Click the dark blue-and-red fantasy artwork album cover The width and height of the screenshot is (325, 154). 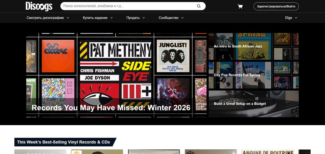(x=173, y=95)
